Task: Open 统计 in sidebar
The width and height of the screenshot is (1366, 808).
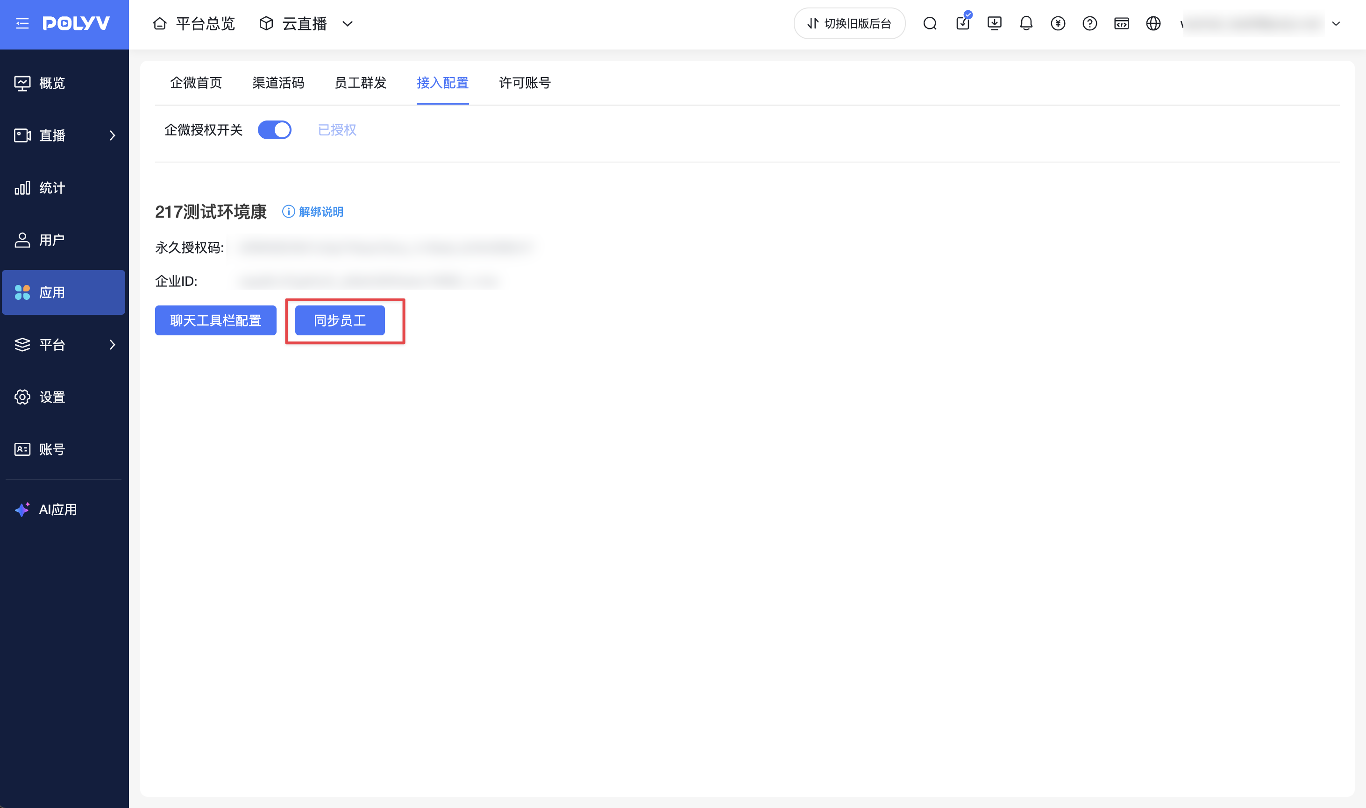Action: click(64, 188)
